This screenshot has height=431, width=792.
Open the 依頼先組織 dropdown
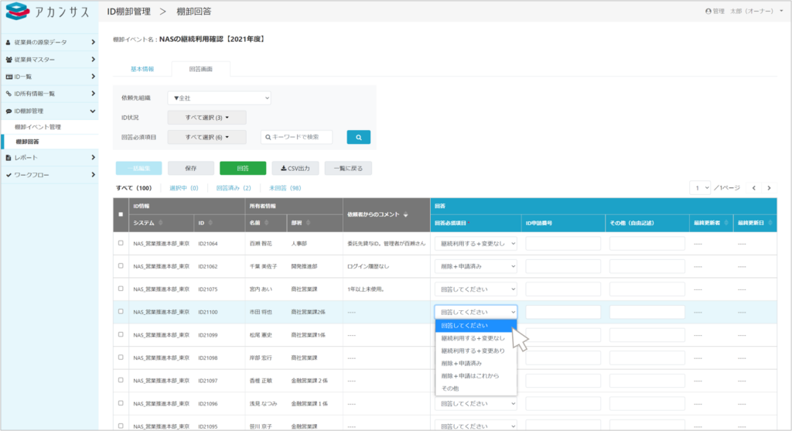tap(220, 98)
